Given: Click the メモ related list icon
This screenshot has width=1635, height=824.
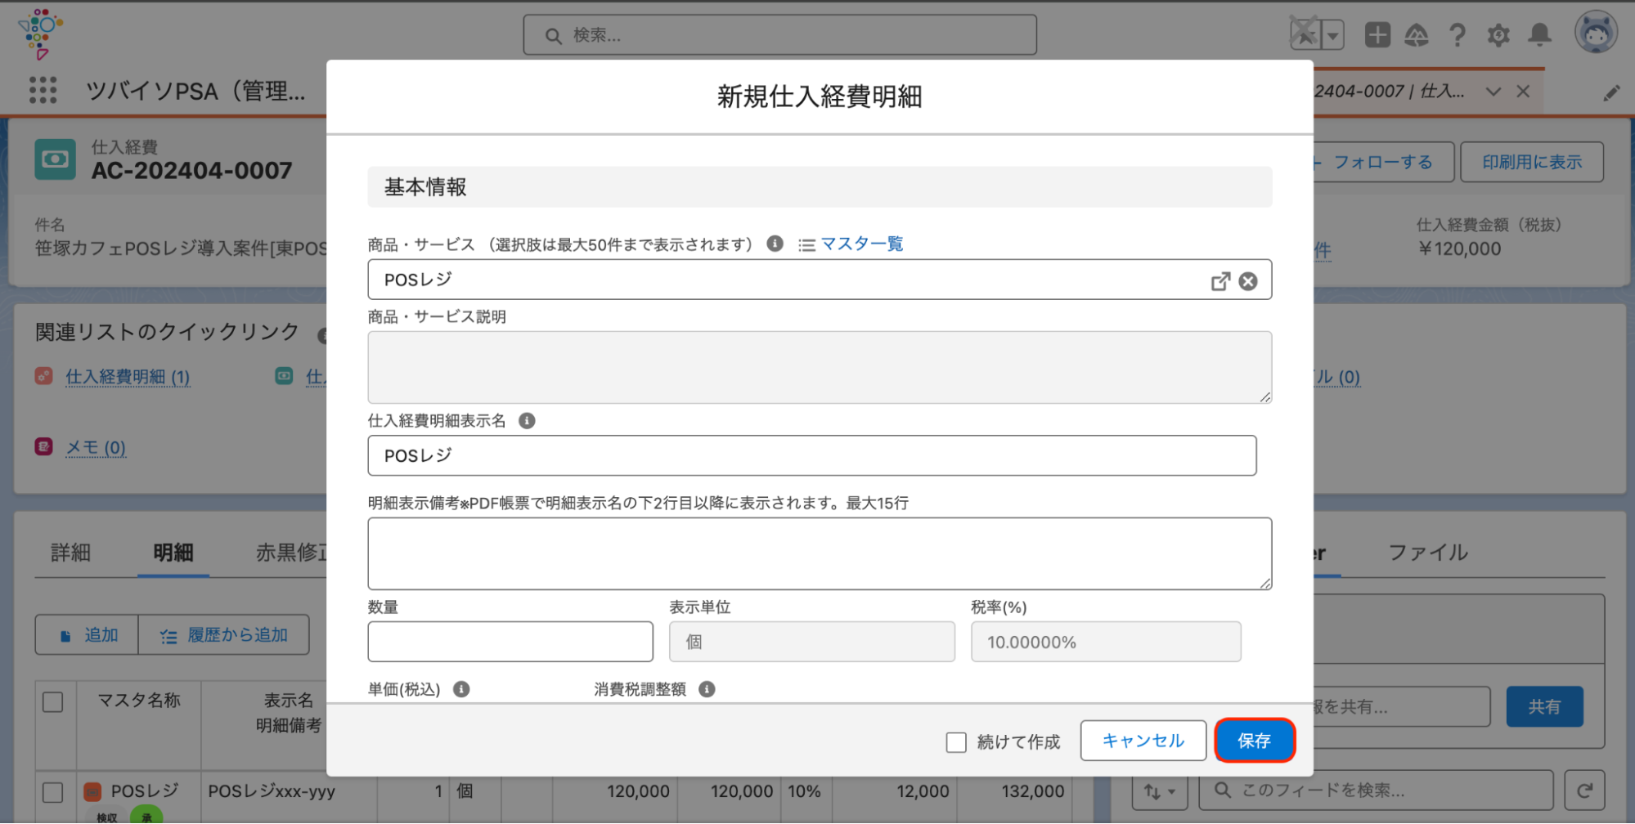Looking at the screenshot, I should coord(44,446).
